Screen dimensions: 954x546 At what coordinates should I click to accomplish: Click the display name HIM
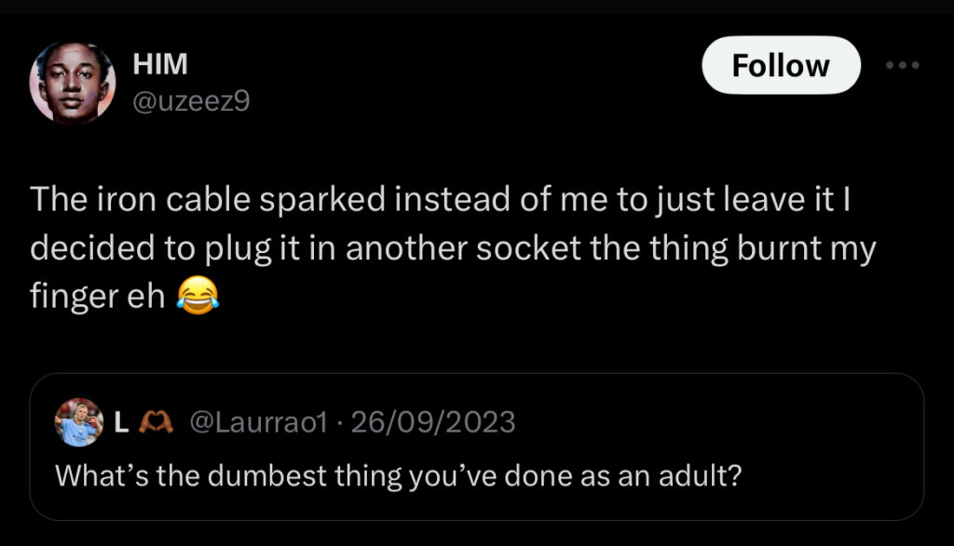(160, 64)
